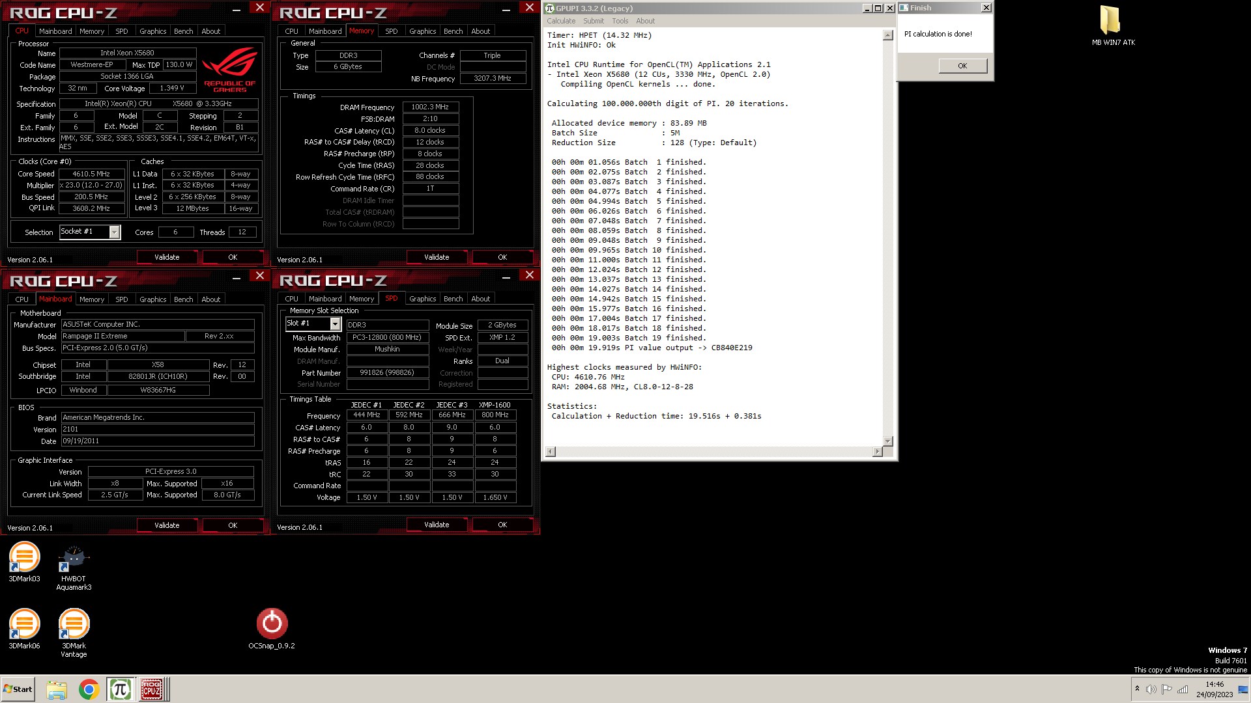1251x703 pixels.
Task: Click the Start button
Action: click(x=18, y=689)
